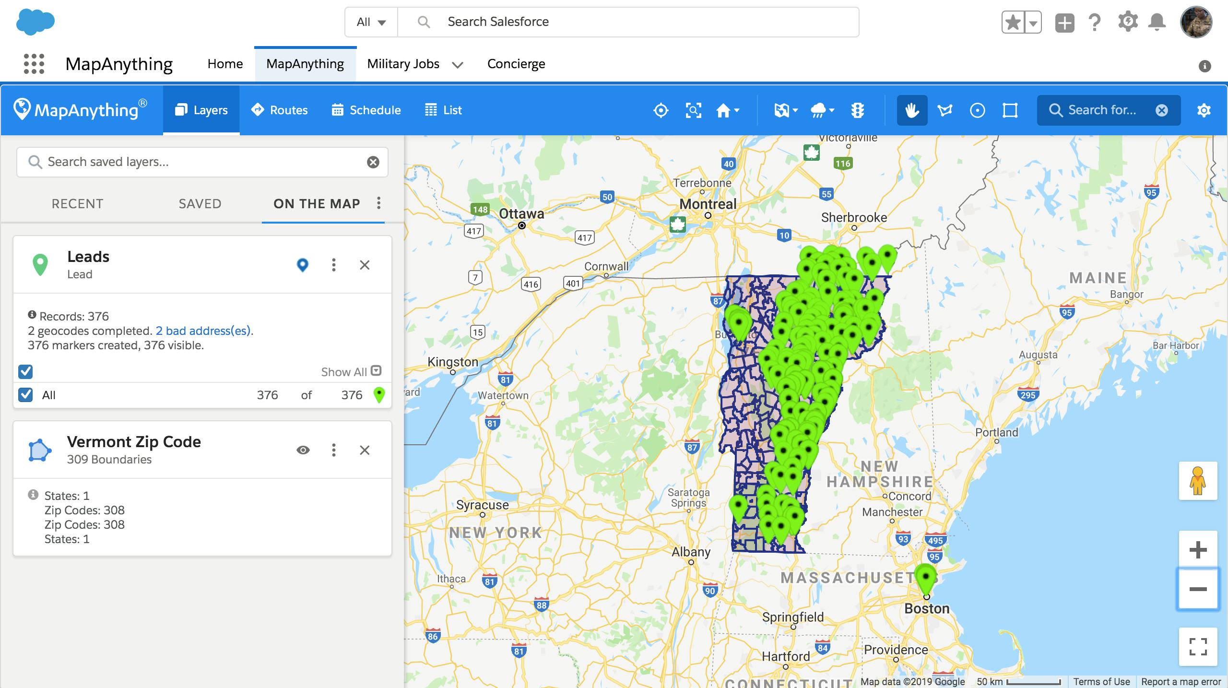1228x688 pixels.
Task: Open the weather layer dropdown
Action: click(x=822, y=110)
